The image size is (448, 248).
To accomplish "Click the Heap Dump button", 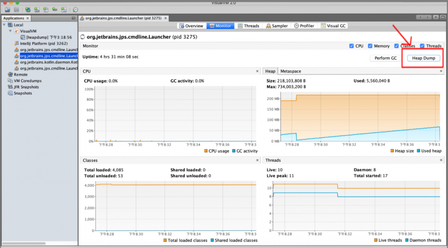I will point(423,58).
